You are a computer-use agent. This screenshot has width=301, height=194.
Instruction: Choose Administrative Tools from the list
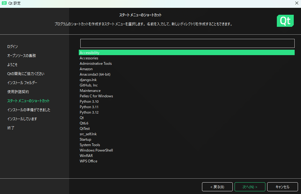pyautogui.click(x=187, y=63)
